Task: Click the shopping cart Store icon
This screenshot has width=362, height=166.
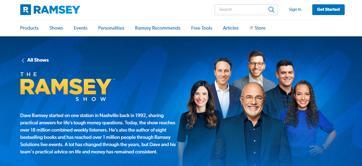Action: coord(251,28)
